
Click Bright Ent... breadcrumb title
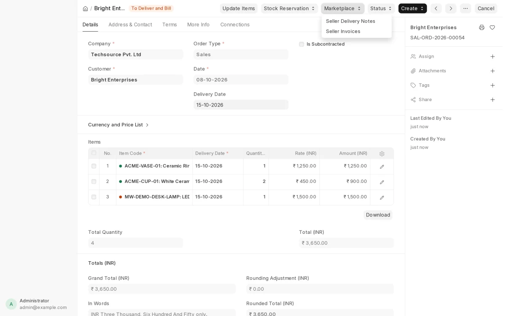pos(110,8)
